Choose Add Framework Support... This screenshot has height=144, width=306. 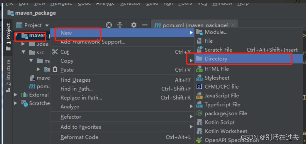122,42
